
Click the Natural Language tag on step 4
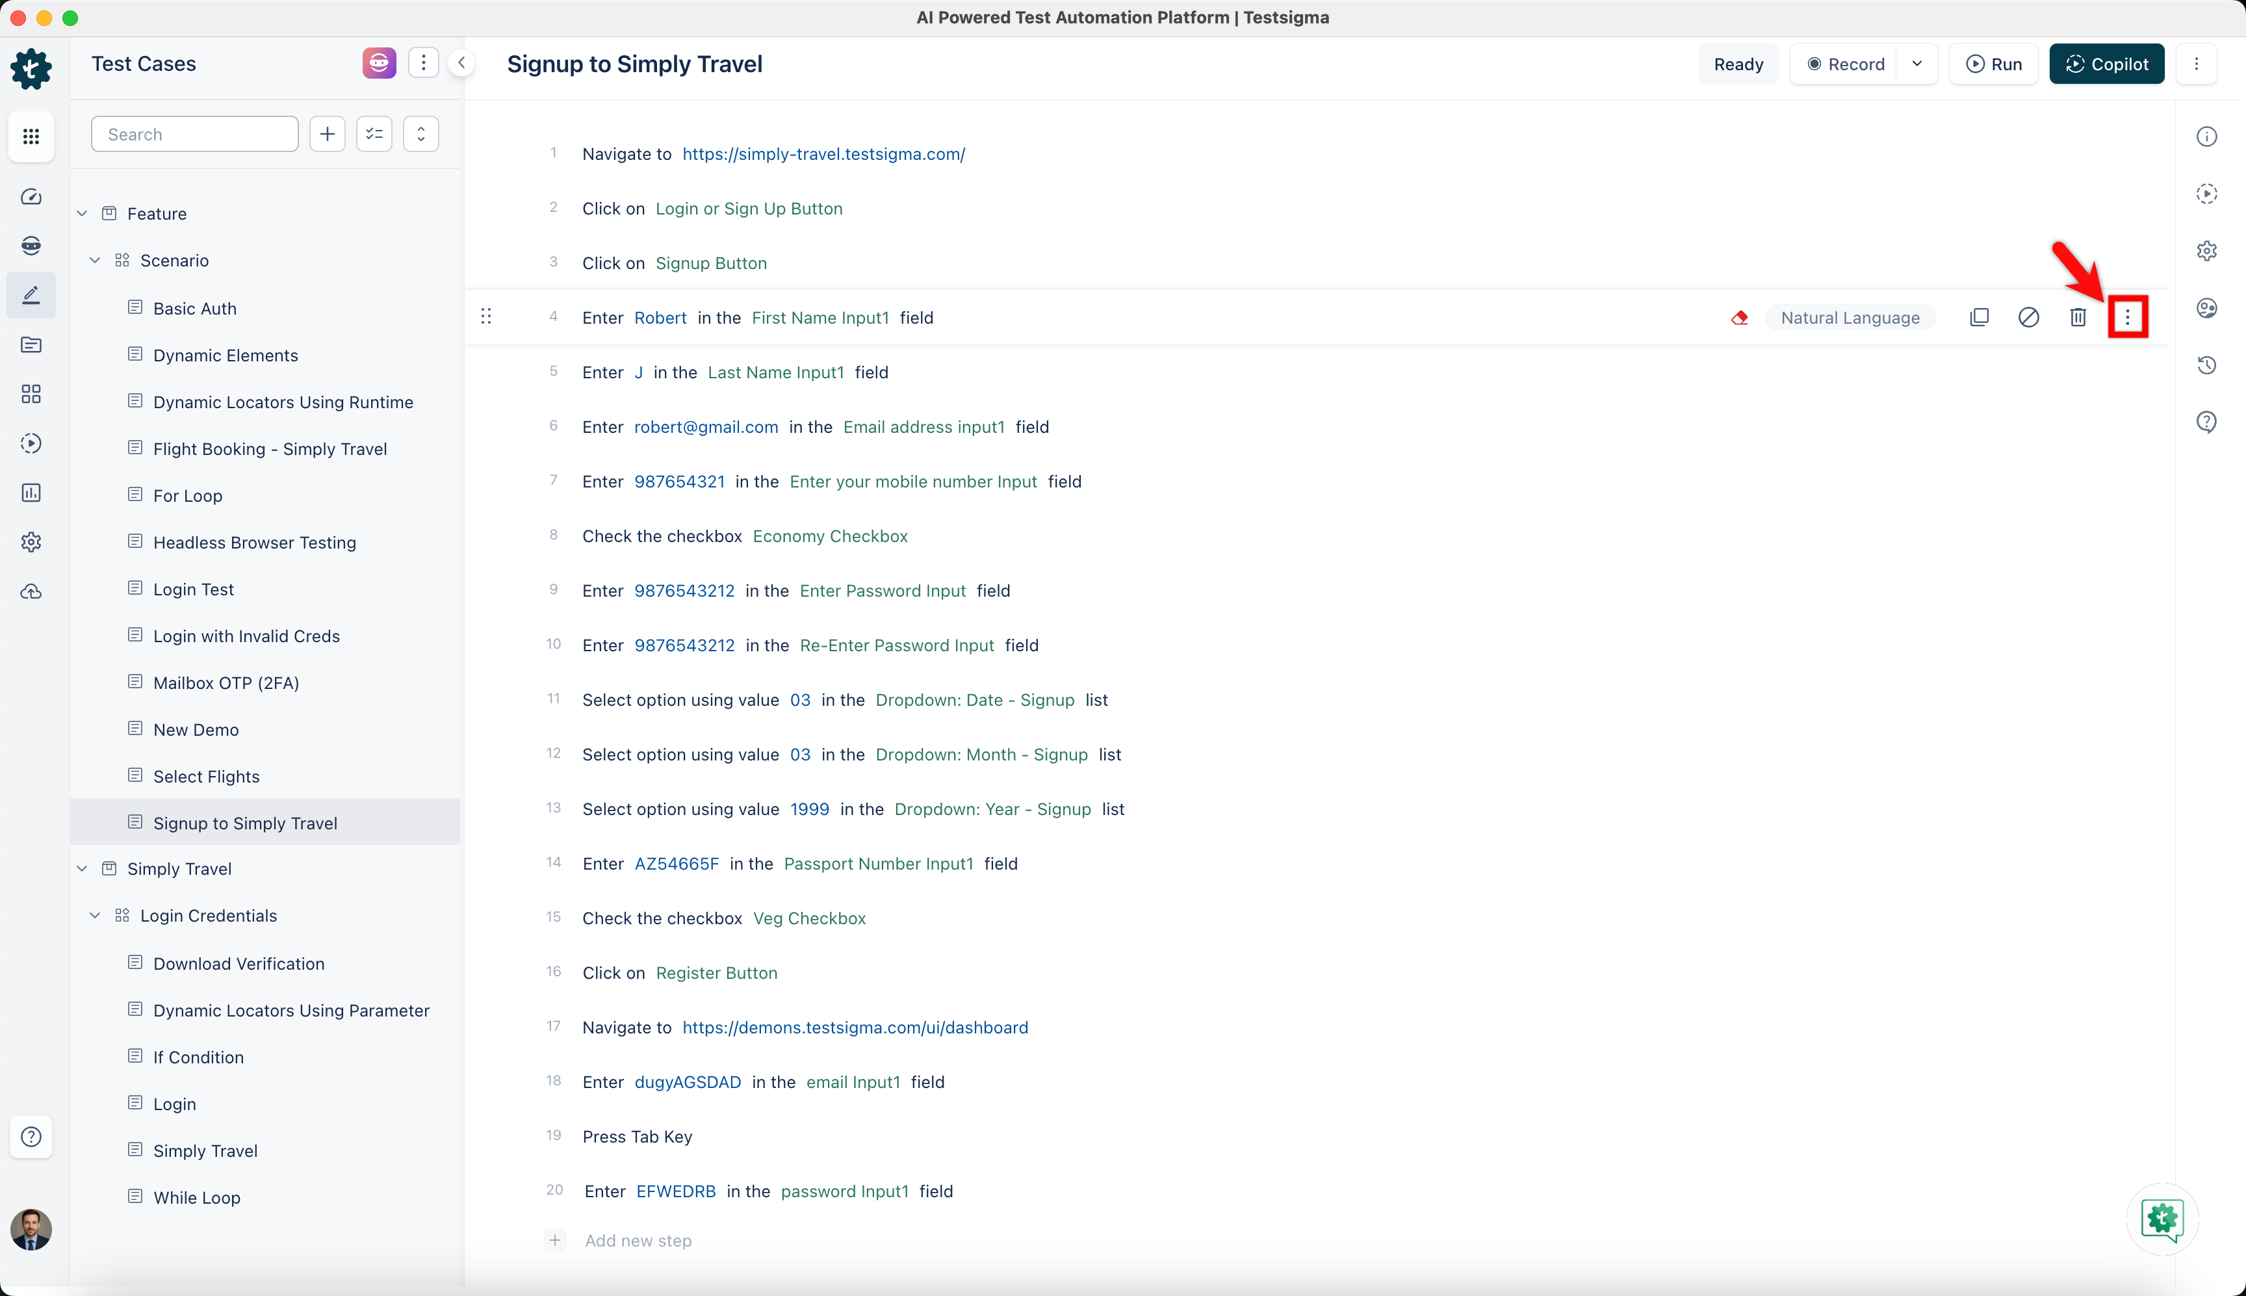1850,318
